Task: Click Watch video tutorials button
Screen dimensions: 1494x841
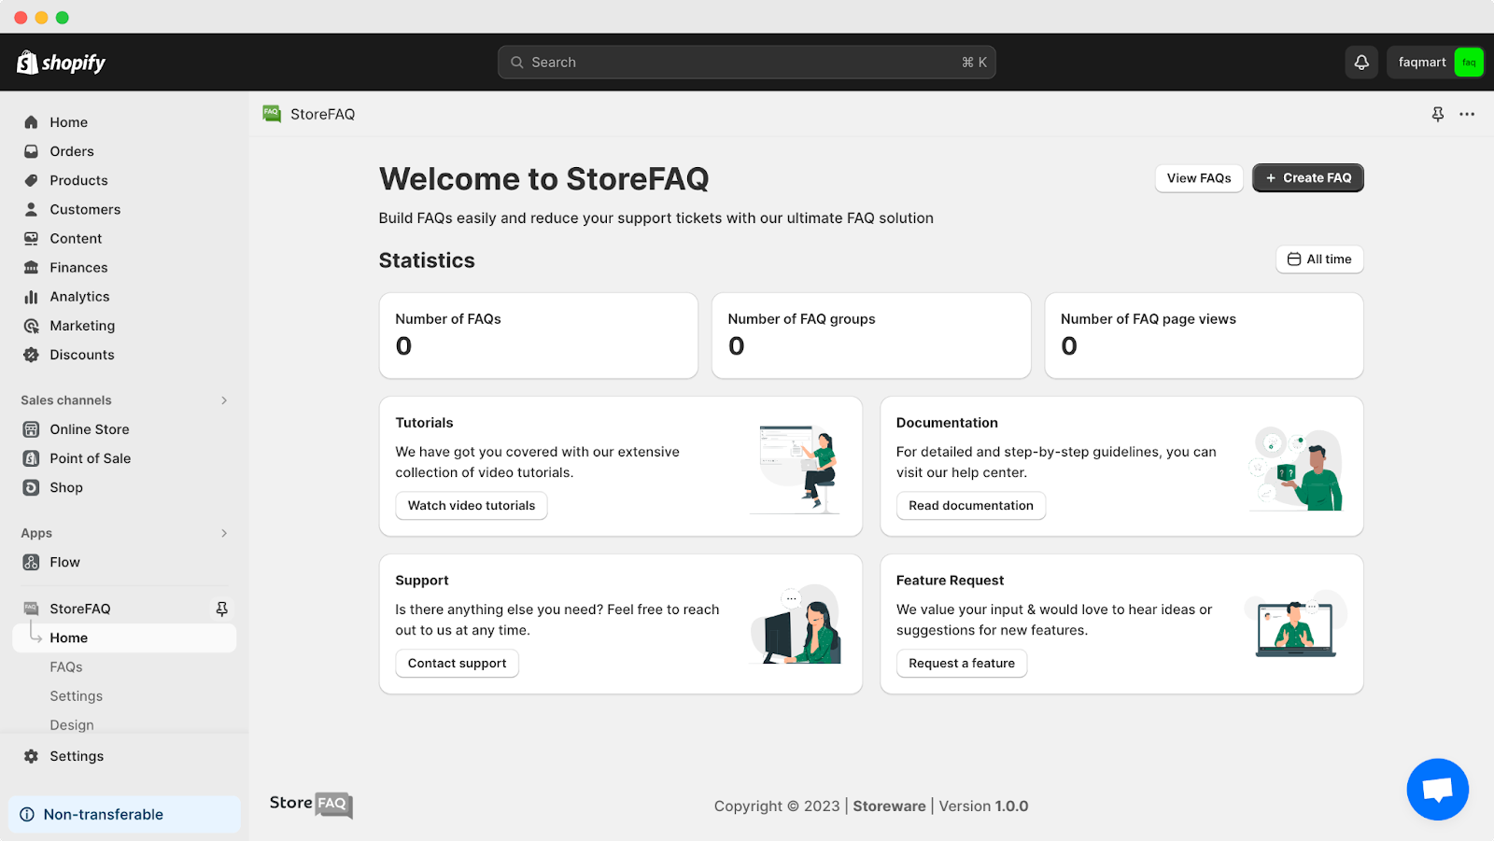Action: (471, 506)
